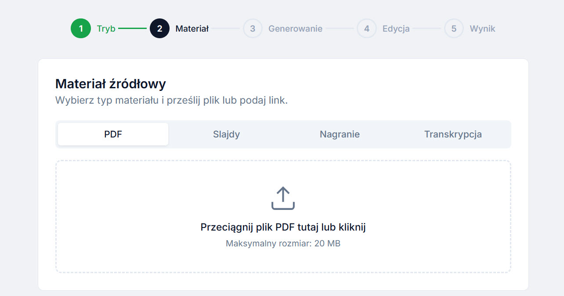Click the 'Materiał źródłowy' heading

(110, 83)
